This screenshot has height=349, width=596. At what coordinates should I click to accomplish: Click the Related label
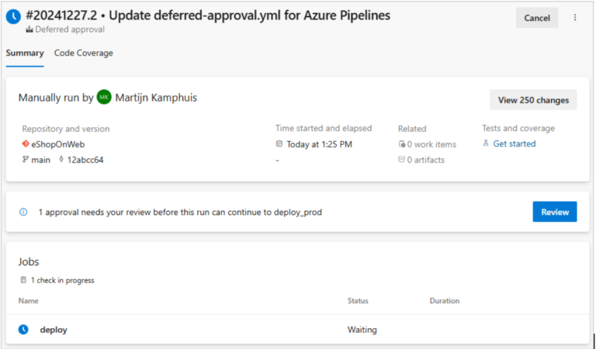(412, 129)
